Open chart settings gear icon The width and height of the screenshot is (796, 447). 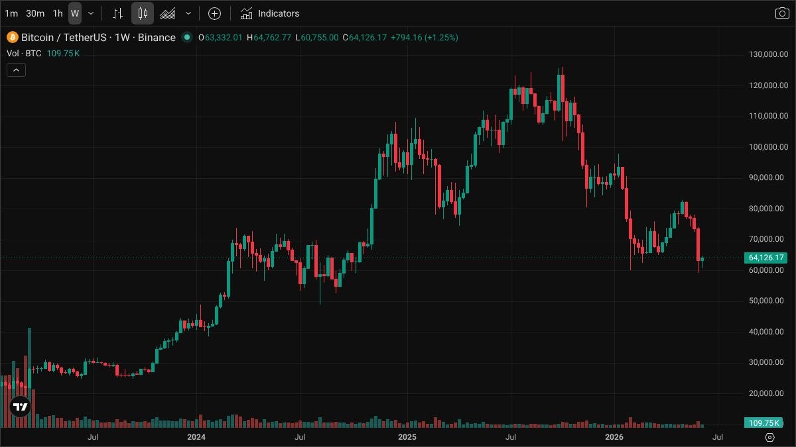coord(769,437)
